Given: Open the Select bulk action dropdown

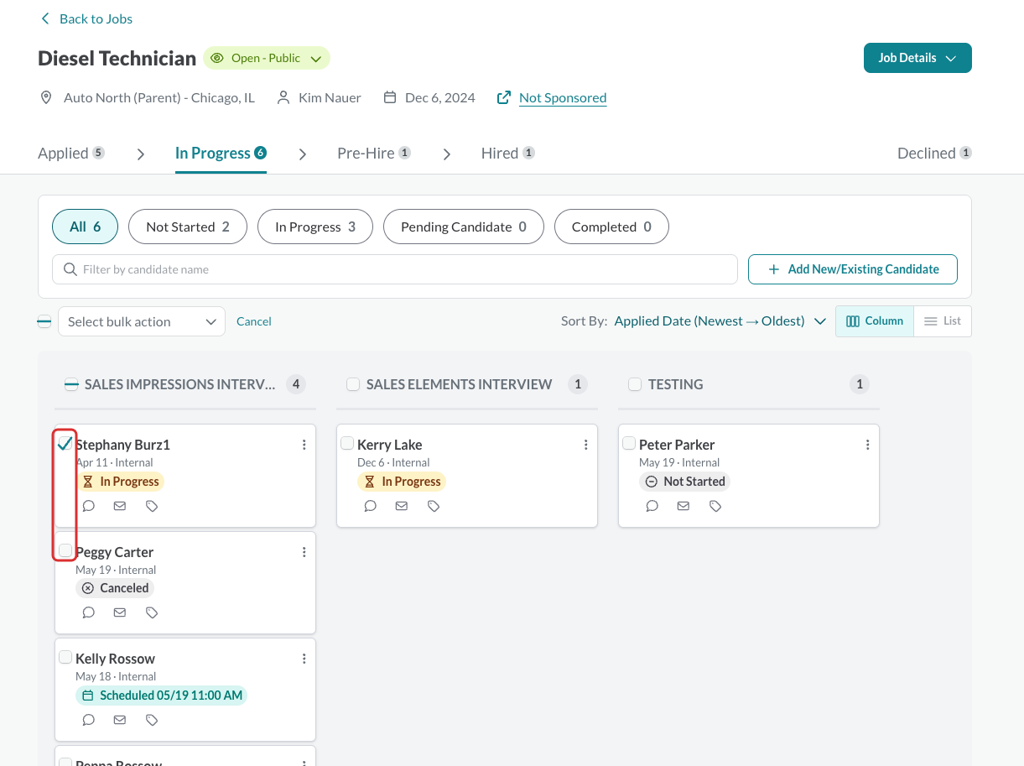Looking at the screenshot, I should click(142, 321).
